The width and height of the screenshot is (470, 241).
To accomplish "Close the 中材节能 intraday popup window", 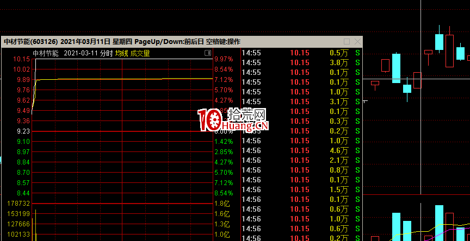I will pos(357,42).
